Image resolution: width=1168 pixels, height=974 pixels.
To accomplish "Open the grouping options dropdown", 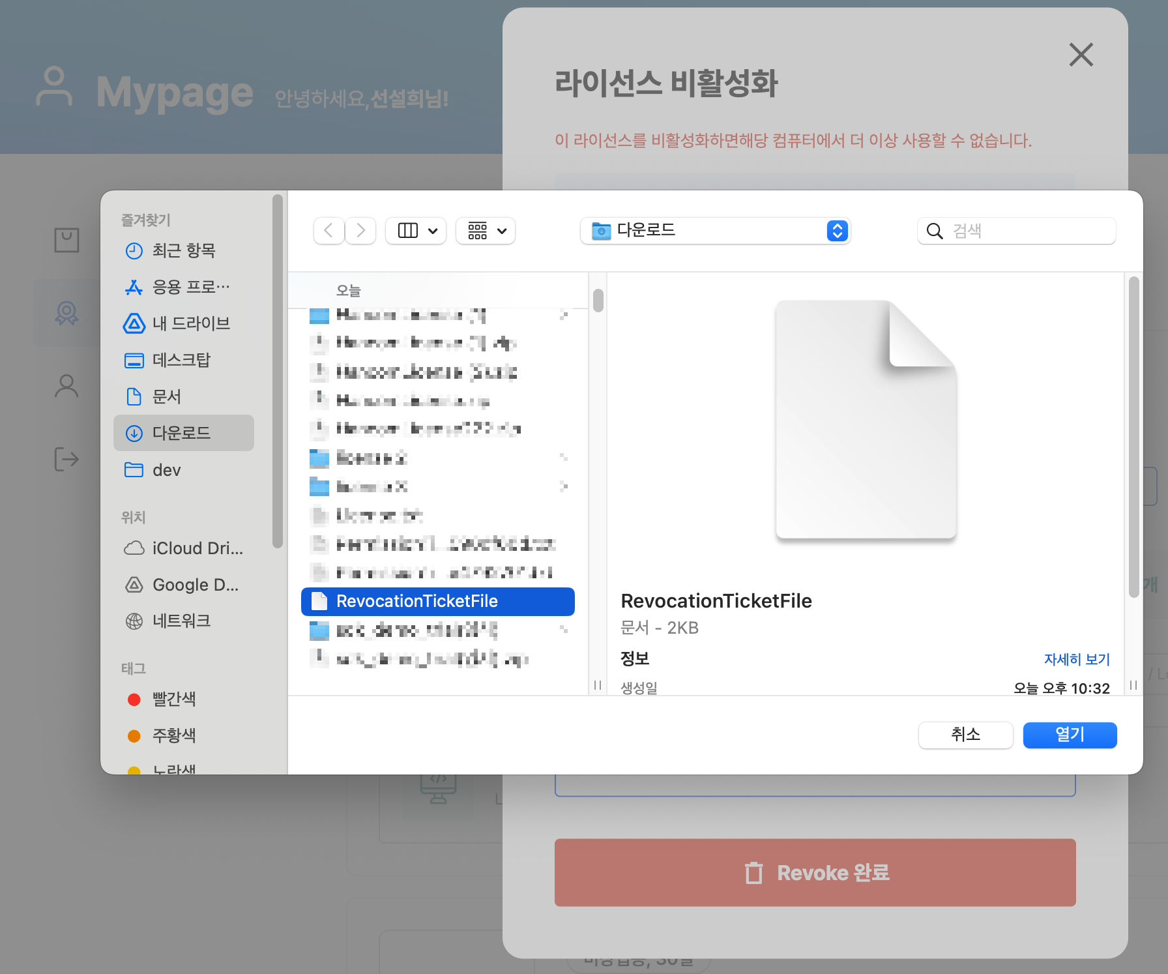I will [x=486, y=231].
